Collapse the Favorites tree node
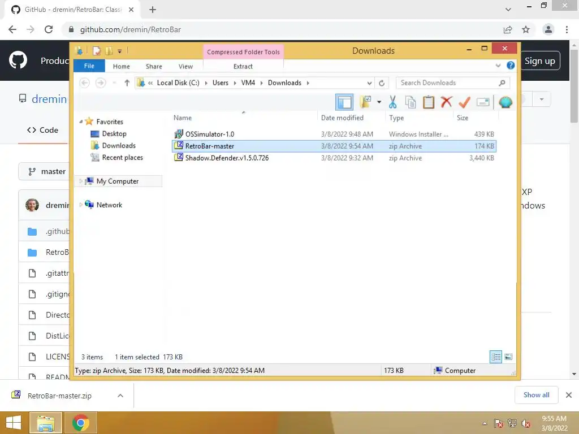Viewport: 579px width, 434px height. click(81, 121)
